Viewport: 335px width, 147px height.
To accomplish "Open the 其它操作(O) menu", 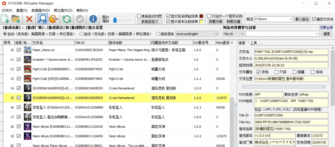I will tap(63, 11).
